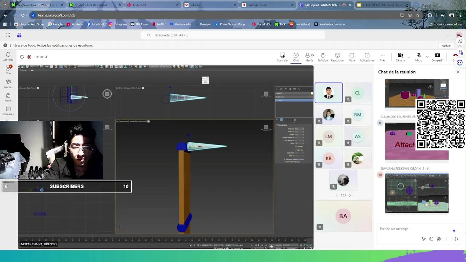Open the Controlar (take control) option
This screenshot has height=262, width=466.
[x=282, y=57]
